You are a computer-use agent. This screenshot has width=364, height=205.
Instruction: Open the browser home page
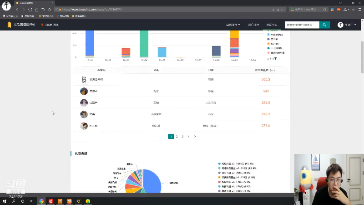pyautogui.click(x=36, y=10)
